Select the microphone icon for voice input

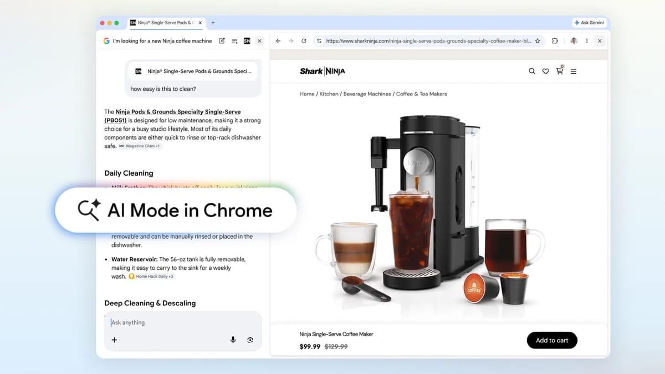(x=233, y=340)
